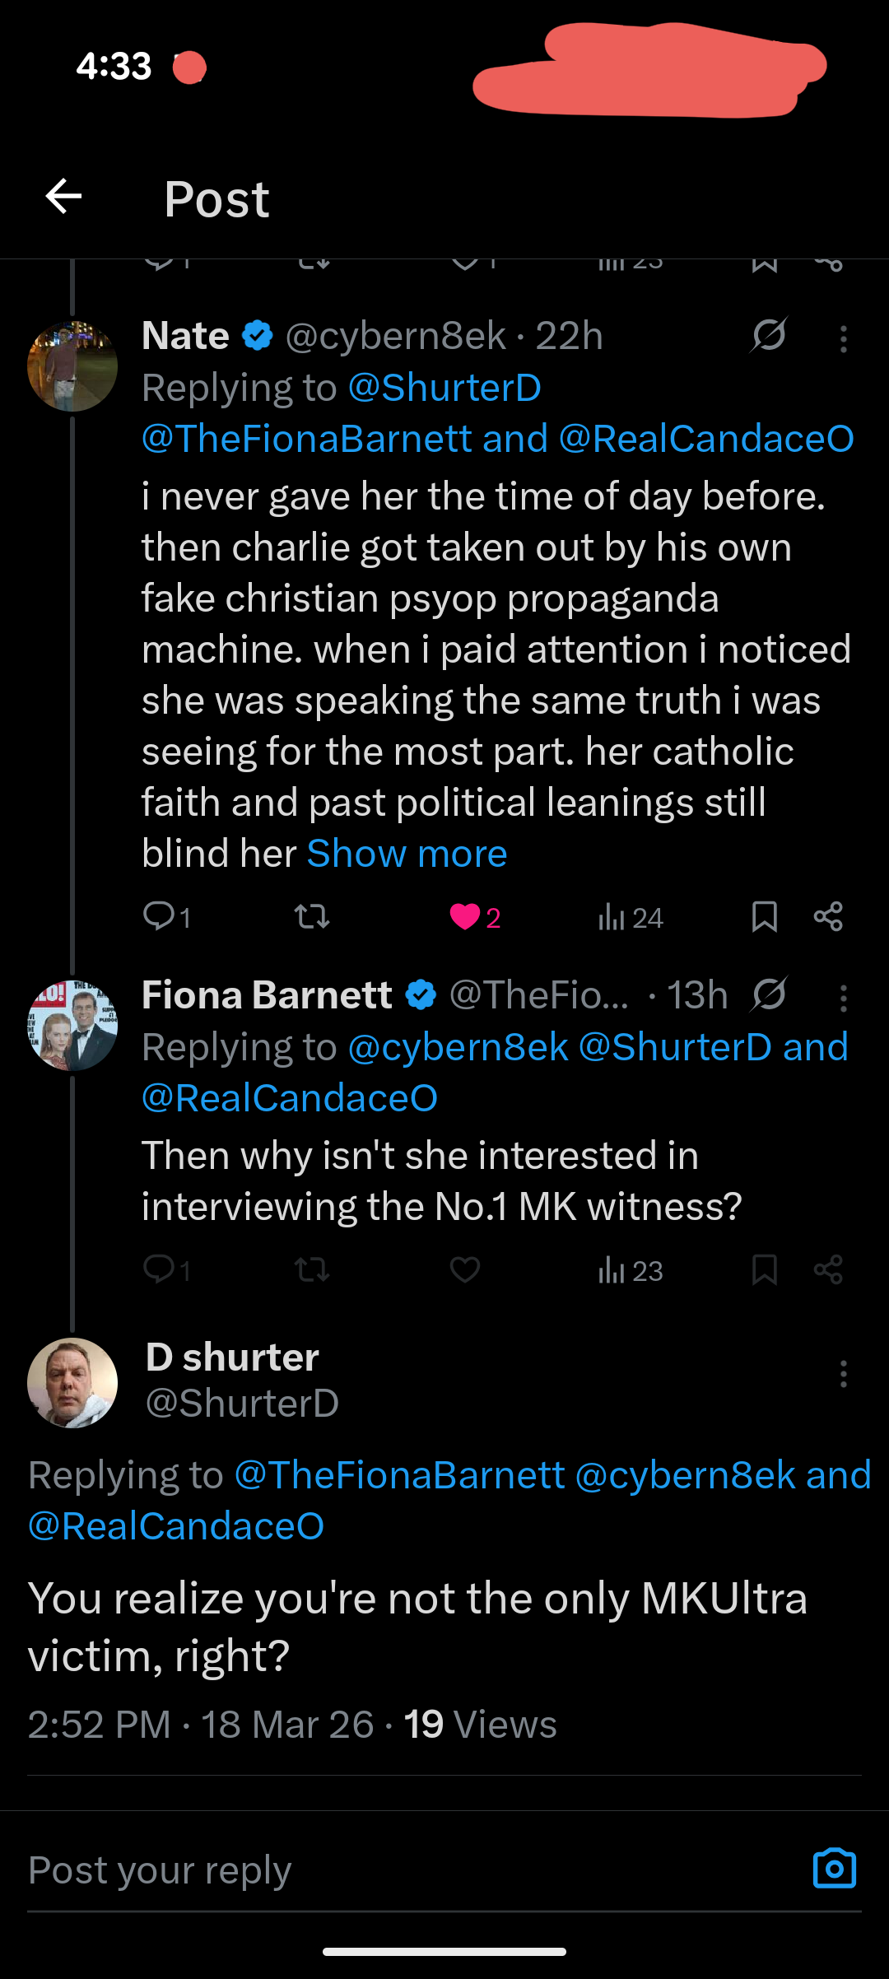Open Fiona Barnett's profile picture
Image resolution: width=889 pixels, height=1979 pixels.
tap(72, 1025)
